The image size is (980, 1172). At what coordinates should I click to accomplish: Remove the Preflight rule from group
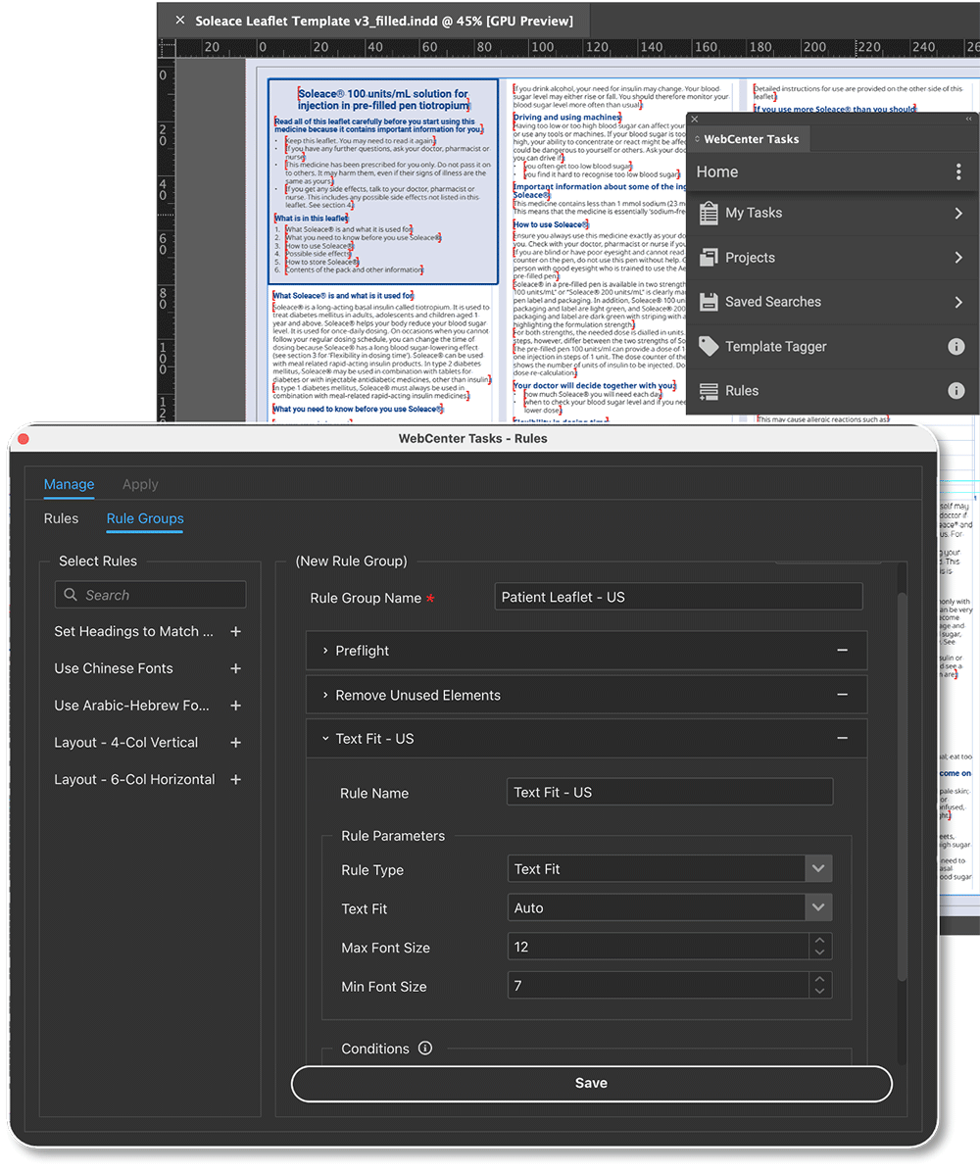(x=842, y=651)
